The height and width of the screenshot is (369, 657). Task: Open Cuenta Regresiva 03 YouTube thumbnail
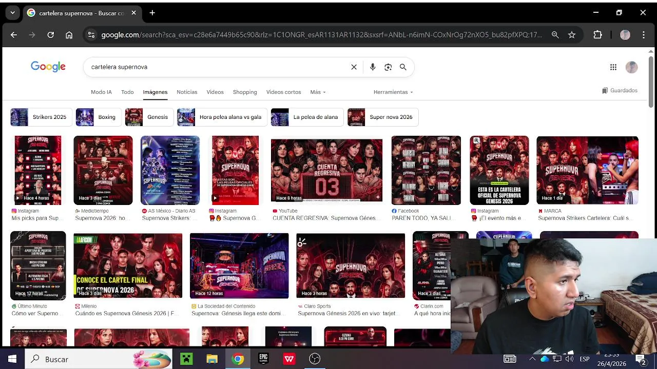click(326, 170)
